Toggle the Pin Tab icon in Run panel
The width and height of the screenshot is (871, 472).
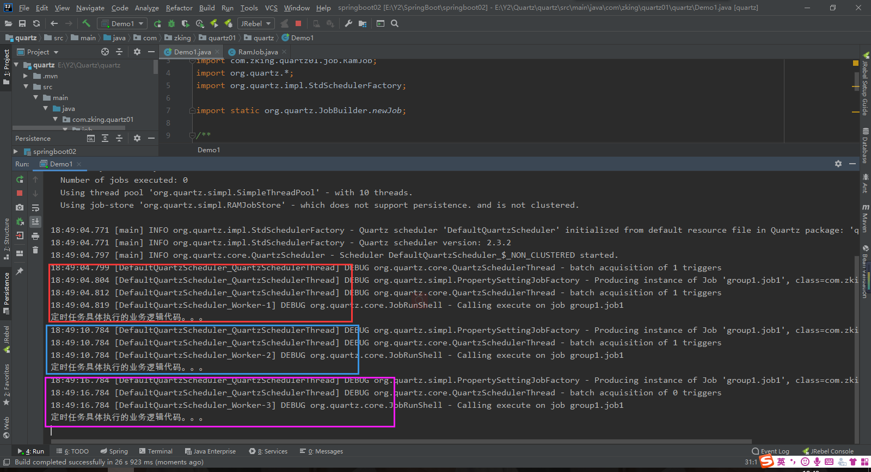point(20,271)
